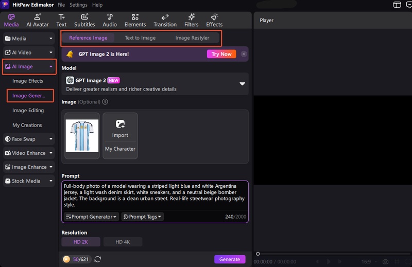Click the snapshot camera icon in Player
Screen dimensions: 412x267
(385, 262)
